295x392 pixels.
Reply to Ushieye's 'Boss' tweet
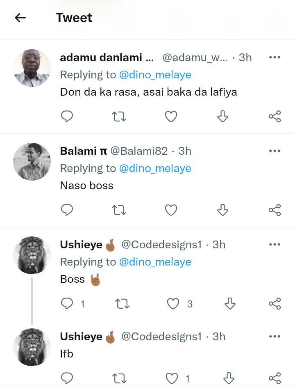tap(67, 304)
